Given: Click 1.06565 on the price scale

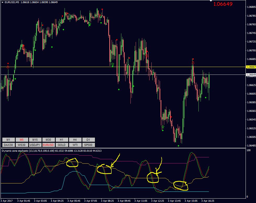Looking at the screenshot, I should [252, 111].
